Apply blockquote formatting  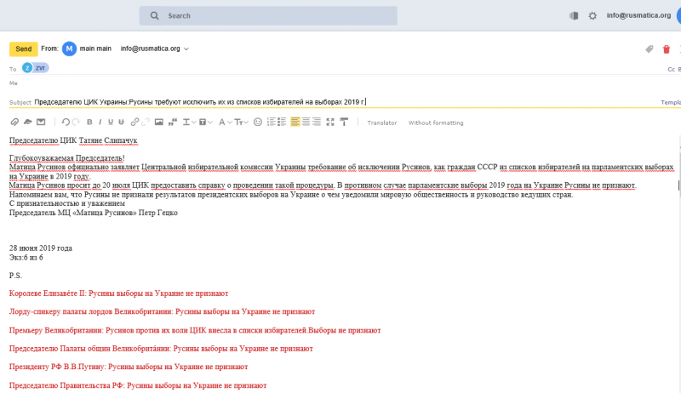pyautogui.click(x=173, y=122)
